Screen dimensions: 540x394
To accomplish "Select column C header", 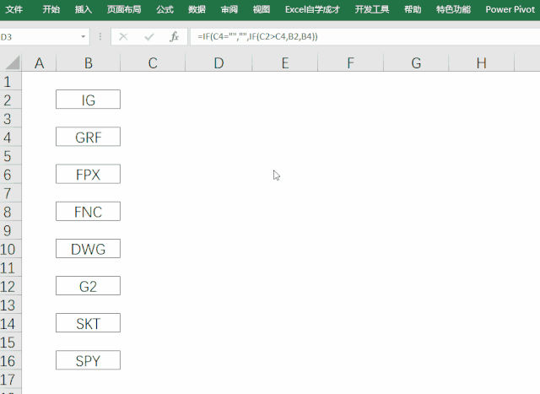I will pos(153,63).
